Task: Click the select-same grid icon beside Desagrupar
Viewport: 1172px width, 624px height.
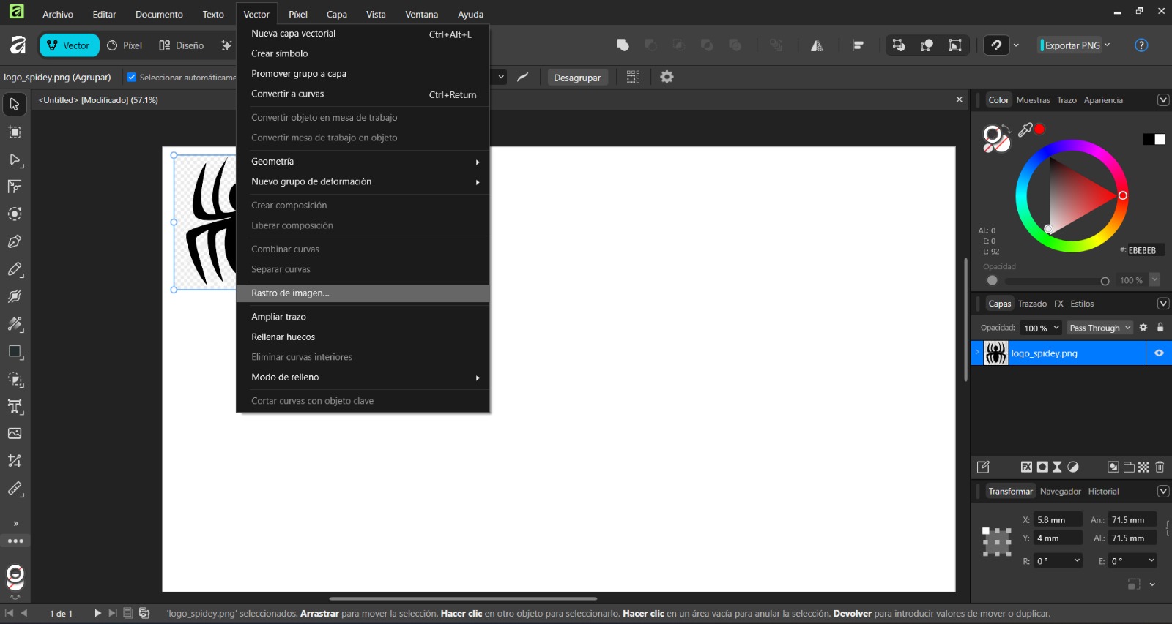Action: pyautogui.click(x=634, y=77)
